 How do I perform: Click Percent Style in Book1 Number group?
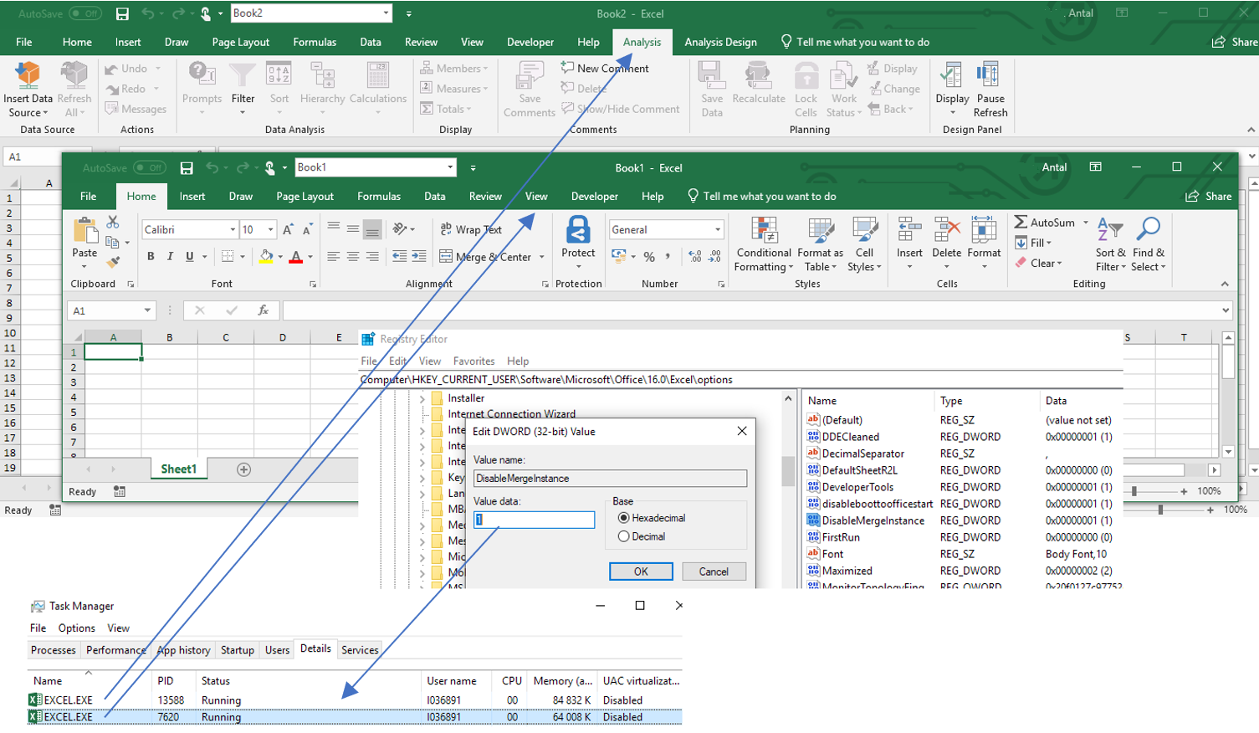(649, 257)
